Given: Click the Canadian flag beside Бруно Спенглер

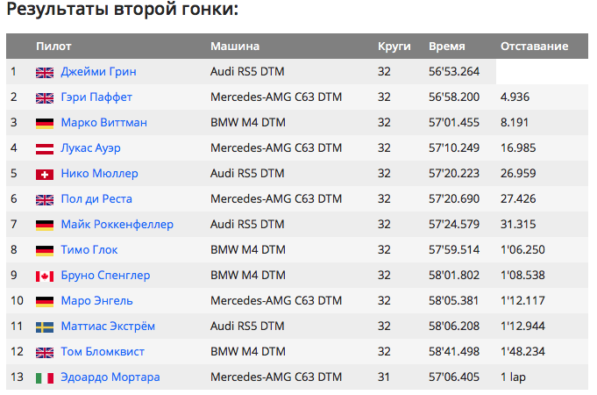Looking at the screenshot, I should click(45, 276).
